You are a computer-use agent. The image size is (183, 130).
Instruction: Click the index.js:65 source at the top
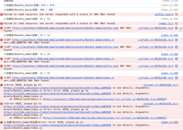pos(170,1)
